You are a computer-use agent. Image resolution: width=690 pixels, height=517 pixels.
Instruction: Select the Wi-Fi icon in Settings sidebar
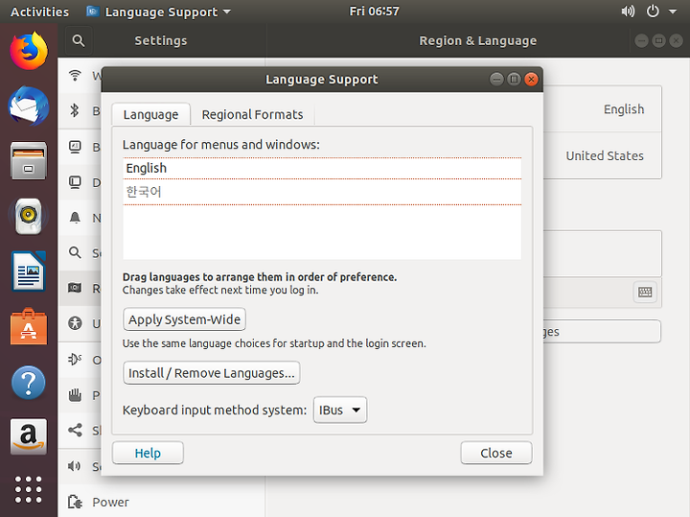coord(76,76)
